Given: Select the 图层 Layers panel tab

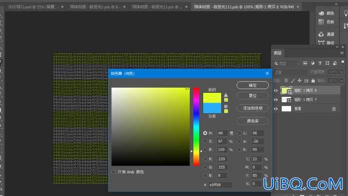Looking at the screenshot, I should click(278, 53).
